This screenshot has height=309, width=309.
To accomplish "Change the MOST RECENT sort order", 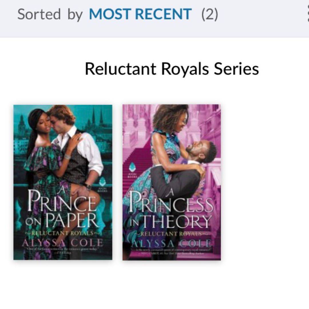I will 140,14.
